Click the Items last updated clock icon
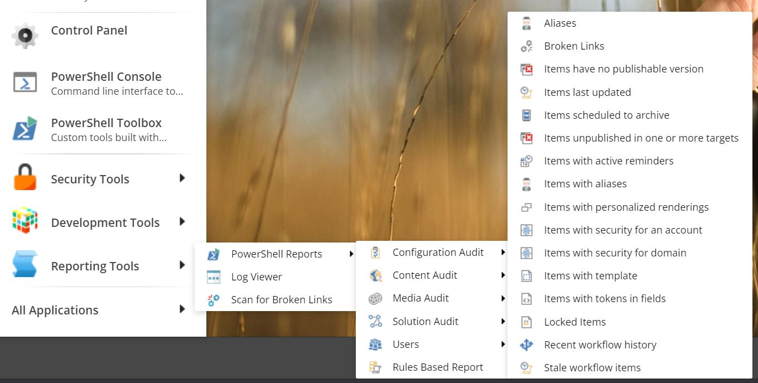The image size is (758, 383). pyautogui.click(x=527, y=93)
